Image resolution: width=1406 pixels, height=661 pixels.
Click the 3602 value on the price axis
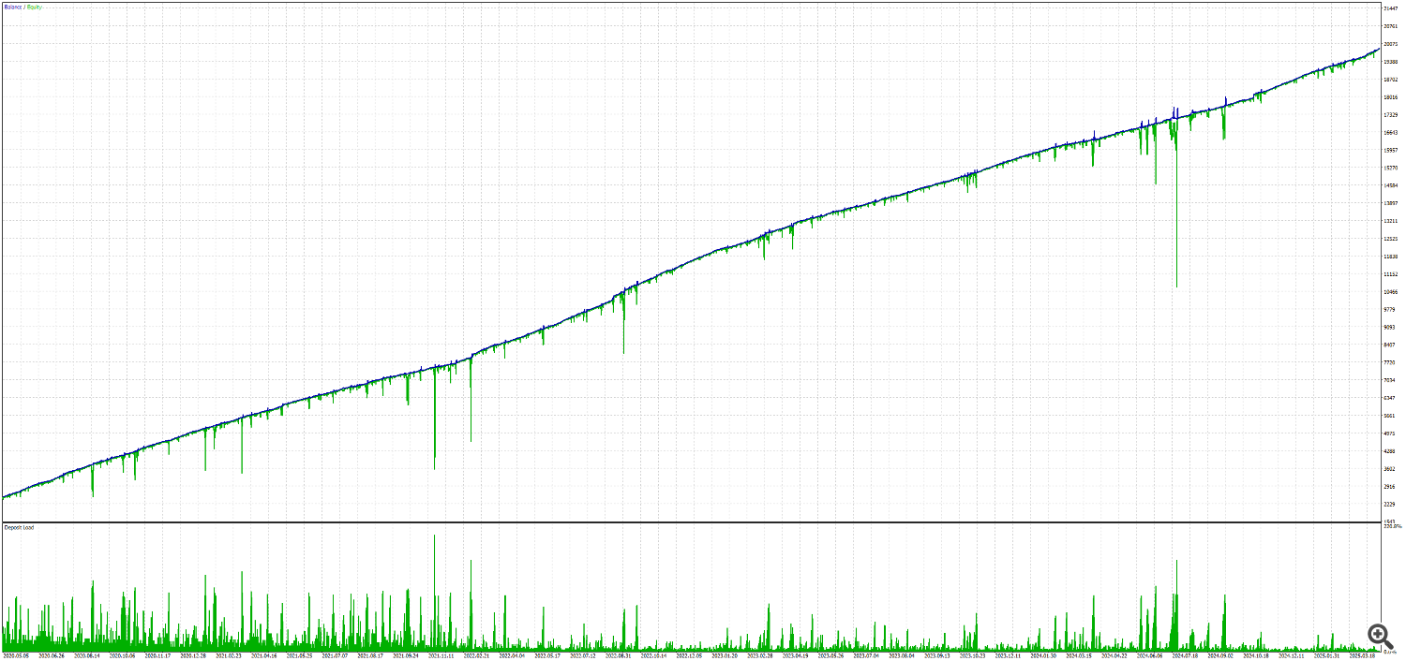click(1391, 469)
